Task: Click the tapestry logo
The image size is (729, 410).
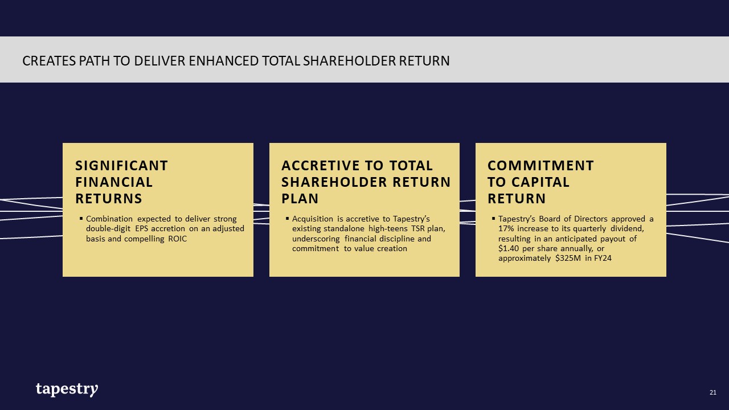Action: point(67,389)
